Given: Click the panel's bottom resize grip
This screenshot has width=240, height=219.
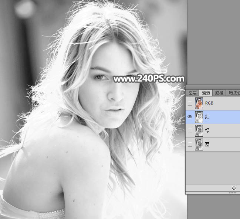Looking at the screenshot, I should tap(233, 193).
